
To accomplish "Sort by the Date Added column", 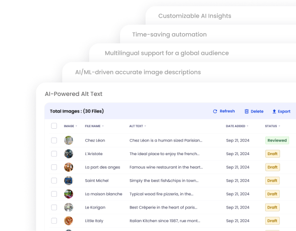I will tap(237, 126).
